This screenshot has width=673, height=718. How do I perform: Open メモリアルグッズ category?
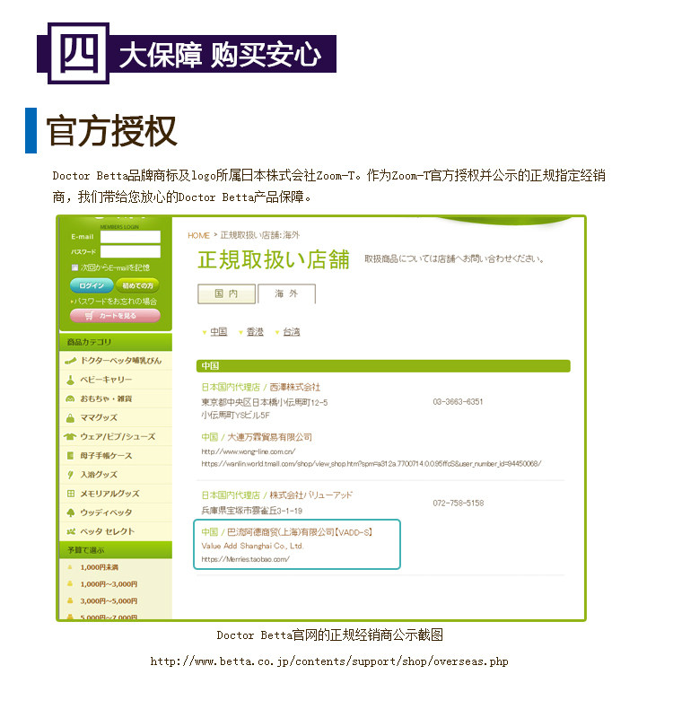[109, 494]
